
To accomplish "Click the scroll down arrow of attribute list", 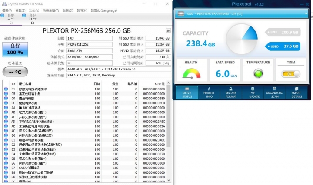I will click(169, 180).
